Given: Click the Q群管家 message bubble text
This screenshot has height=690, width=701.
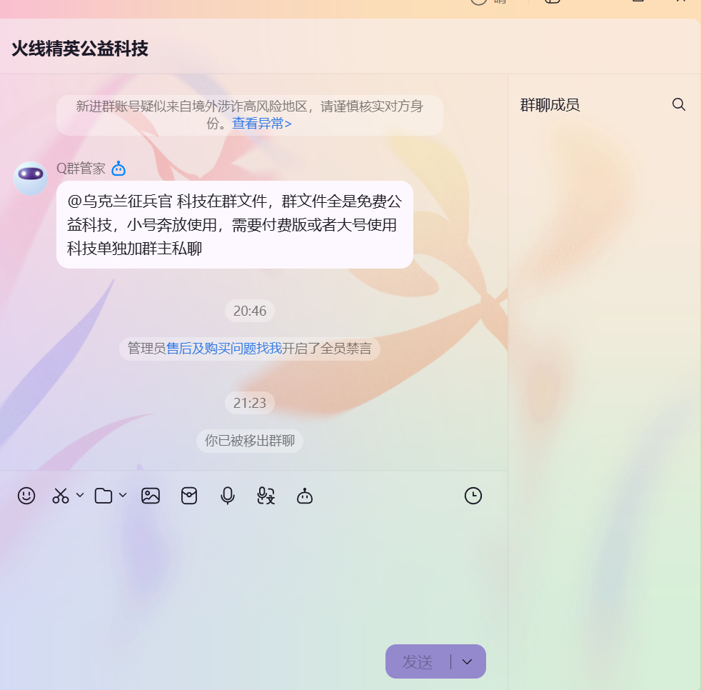Looking at the screenshot, I should click(x=235, y=224).
